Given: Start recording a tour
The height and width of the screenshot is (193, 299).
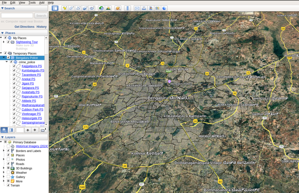Looking at the screenshot, I should point(92,8).
